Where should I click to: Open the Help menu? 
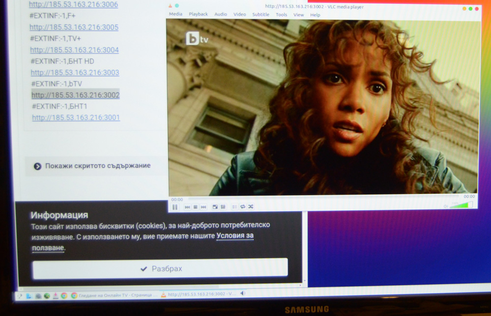click(x=315, y=15)
